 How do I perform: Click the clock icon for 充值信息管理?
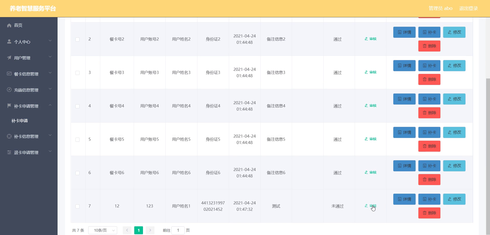point(9,89)
